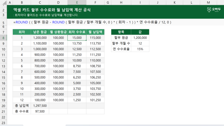Select the cell with 115,000
Image resolution: width=224 pixels, height=126 pixels.
click(95, 38)
